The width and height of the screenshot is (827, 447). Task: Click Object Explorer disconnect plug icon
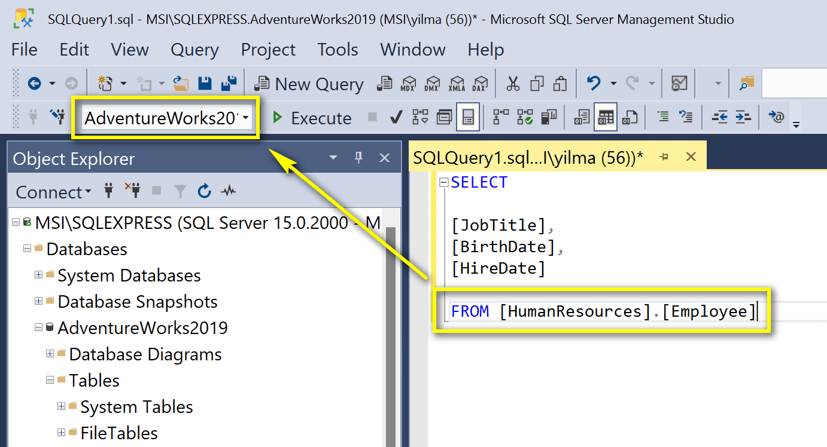(132, 191)
